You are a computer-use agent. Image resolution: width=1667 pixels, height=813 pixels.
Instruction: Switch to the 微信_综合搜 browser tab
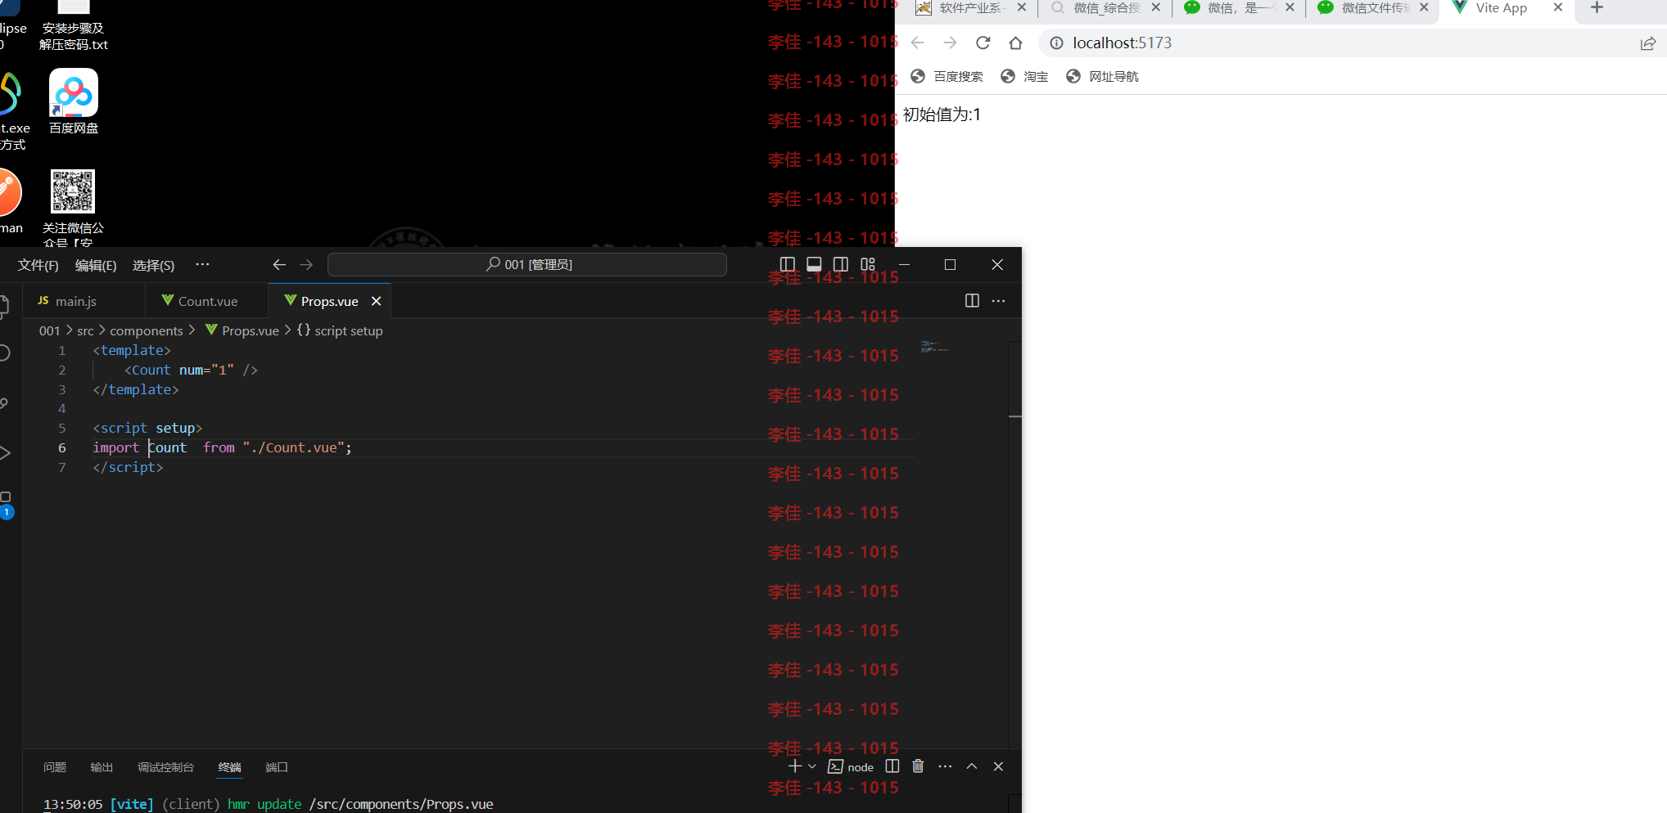click(1105, 8)
